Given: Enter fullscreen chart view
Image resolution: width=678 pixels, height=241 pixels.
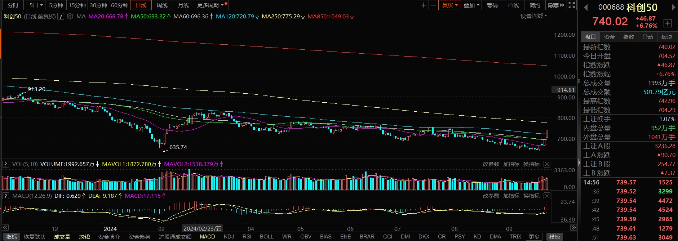Looking at the screenshot, I should [572, 5].
